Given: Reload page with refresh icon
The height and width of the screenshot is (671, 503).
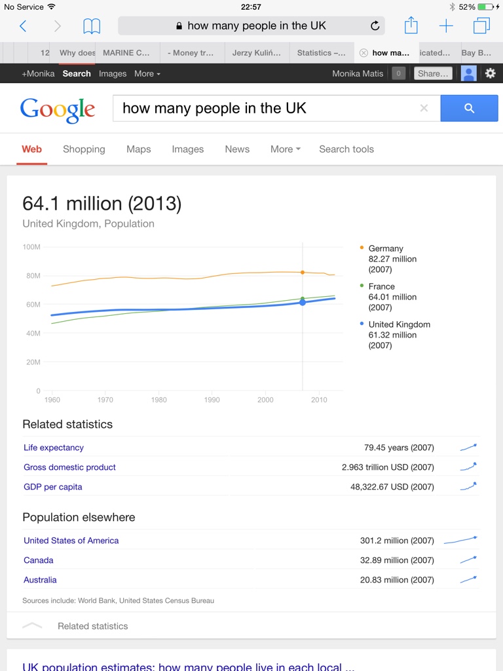Looking at the screenshot, I should pos(375,26).
